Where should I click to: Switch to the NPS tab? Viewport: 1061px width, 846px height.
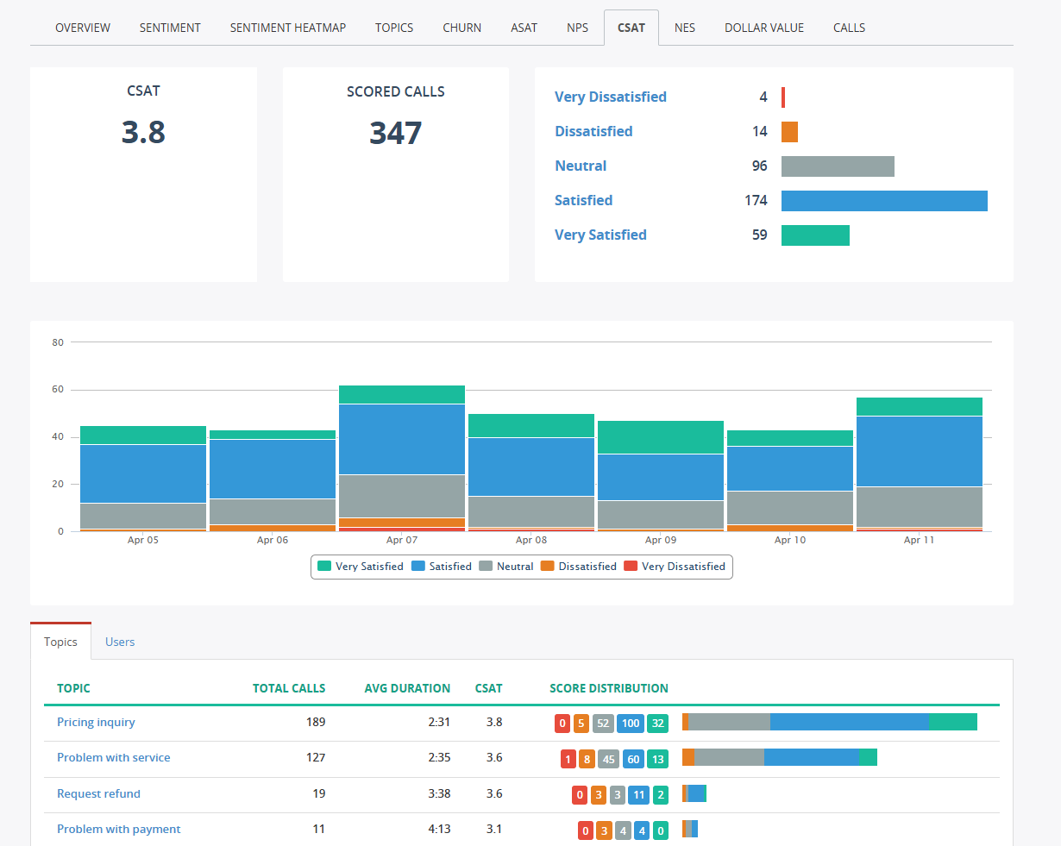tap(577, 27)
